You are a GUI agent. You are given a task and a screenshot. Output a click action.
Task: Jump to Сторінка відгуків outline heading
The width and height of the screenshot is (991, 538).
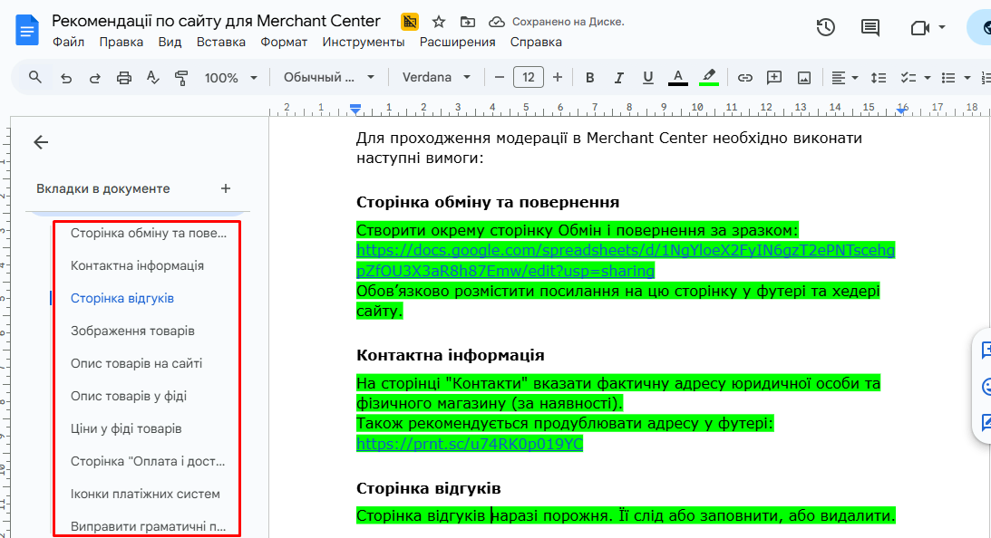[x=122, y=298]
